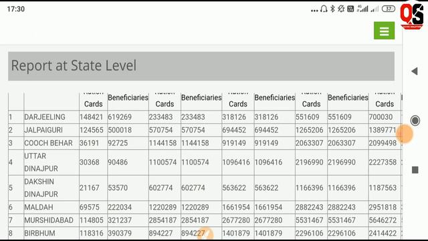Open the green hamburger menu
Screen dimensions: 428x241
point(384,31)
